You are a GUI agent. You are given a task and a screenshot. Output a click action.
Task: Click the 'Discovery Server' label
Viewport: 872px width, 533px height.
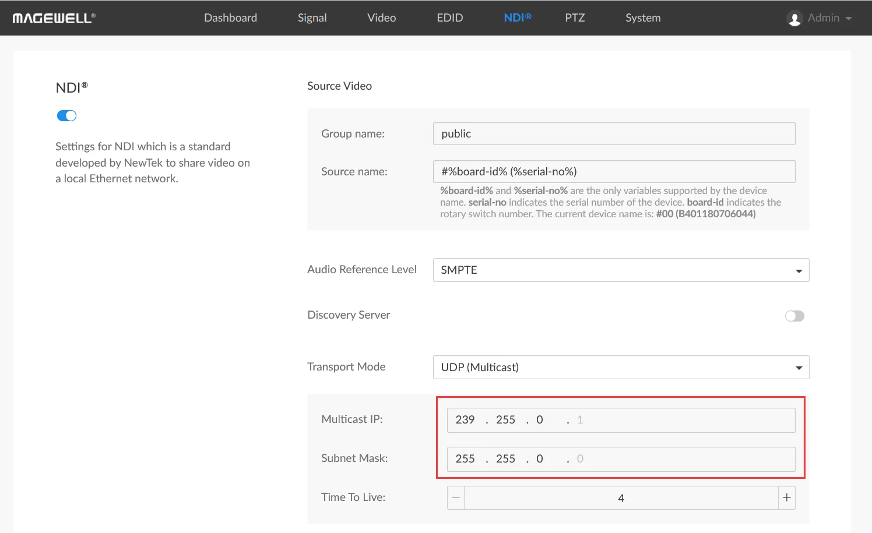click(x=349, y=315)
